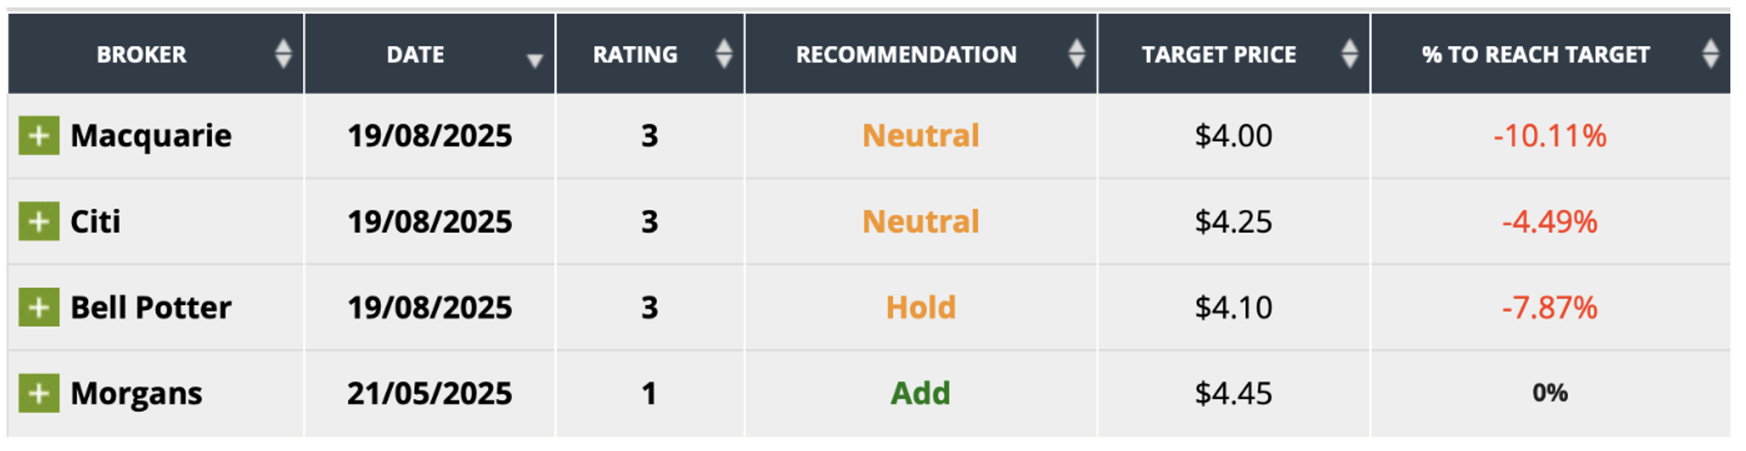Expand the Citi row details
Viewport: 1746px width, 451px height.
(x=39, y=221)
